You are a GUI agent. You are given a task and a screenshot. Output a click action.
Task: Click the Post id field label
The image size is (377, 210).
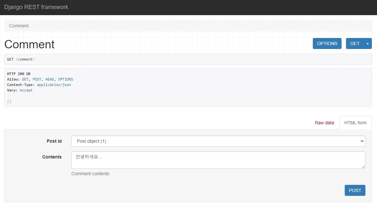pos(54,141)
